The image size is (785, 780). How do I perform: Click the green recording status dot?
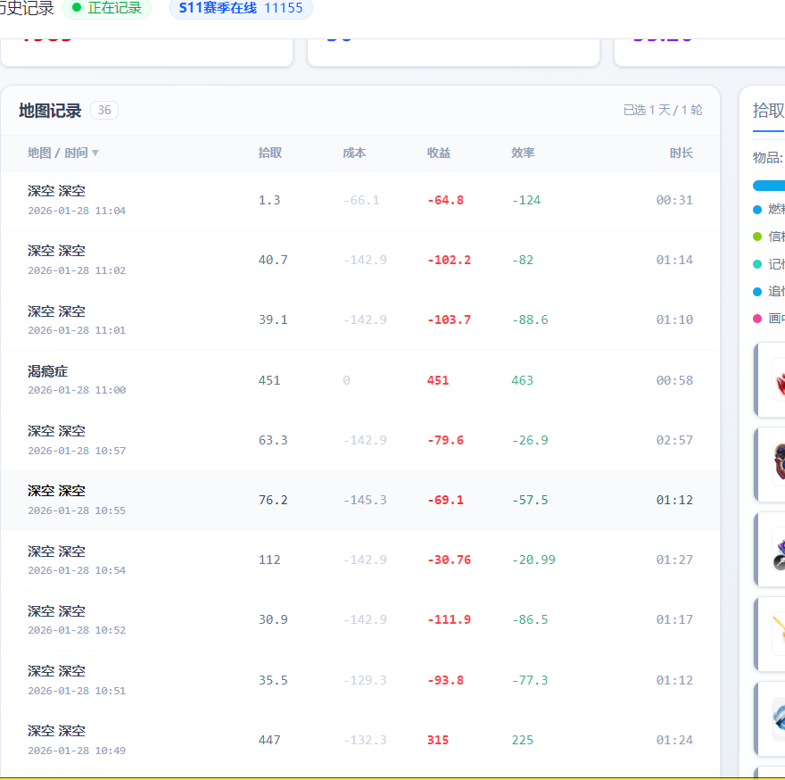[77, 8]
